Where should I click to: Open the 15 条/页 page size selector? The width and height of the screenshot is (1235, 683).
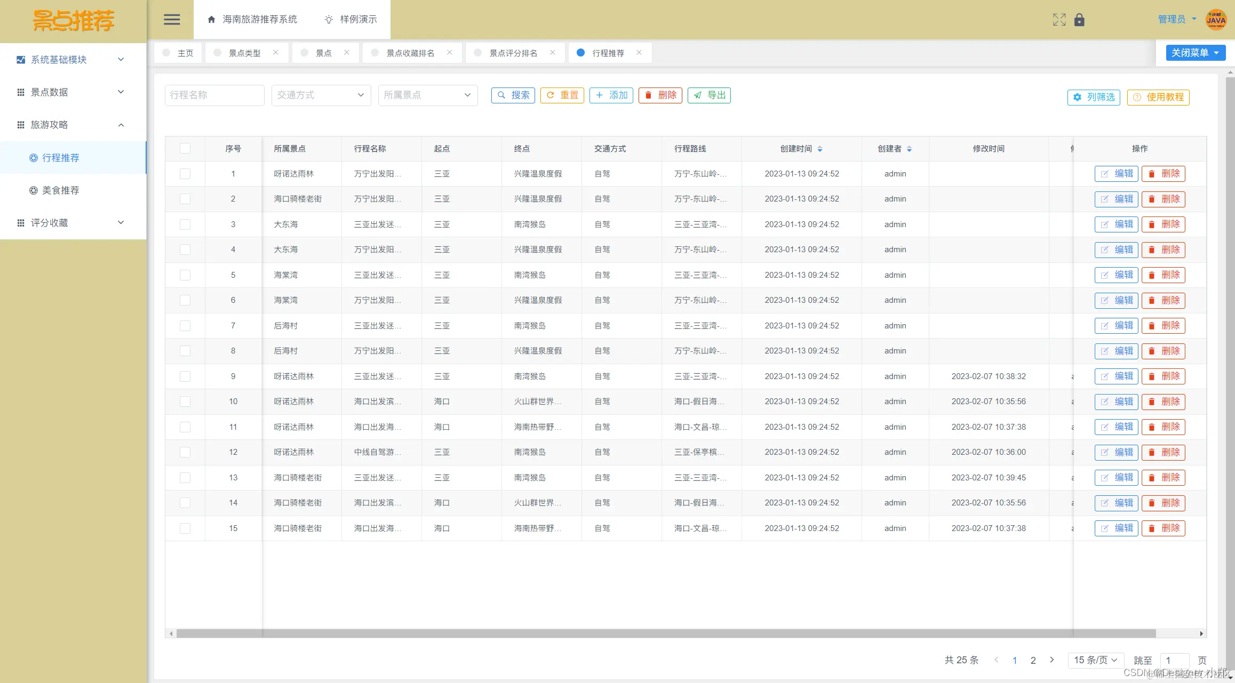(1095, 660)
